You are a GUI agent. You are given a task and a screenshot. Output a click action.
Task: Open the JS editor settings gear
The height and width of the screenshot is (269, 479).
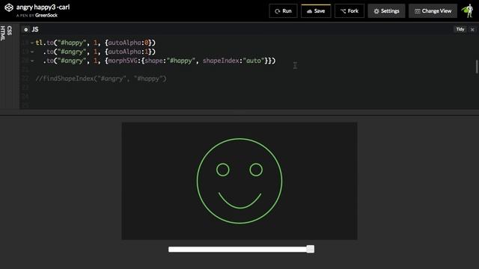[x=26, y=30]
